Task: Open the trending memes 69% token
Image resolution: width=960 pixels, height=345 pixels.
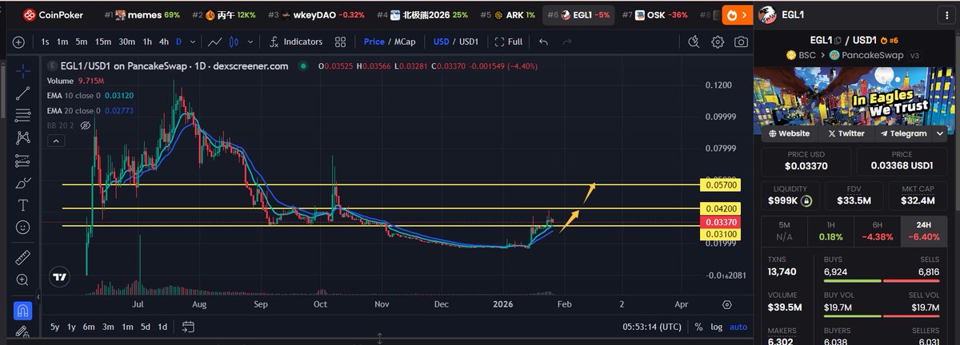Action: pos(142,15)
